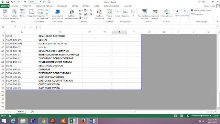
Task: Click Iniciar sesión link
Action: [x=209, y=6]
